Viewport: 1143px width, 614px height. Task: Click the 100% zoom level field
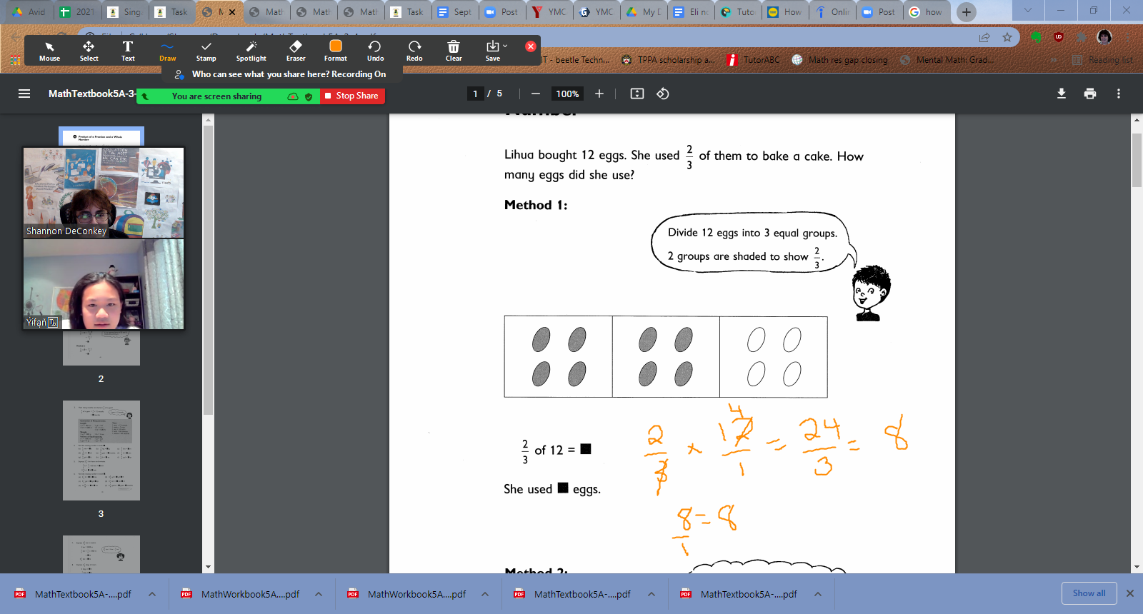pos(567,94)
